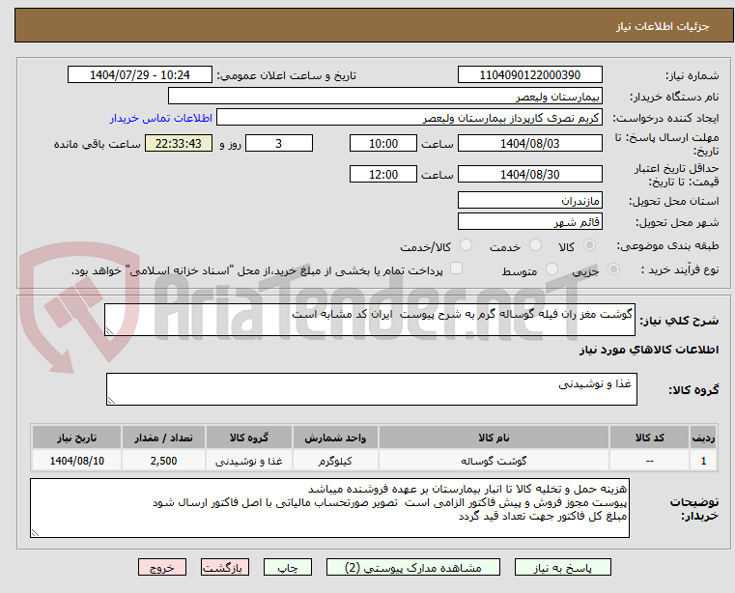This screenshot has height=593, width=735.
Task: Select the کالا radio button
Action: coord(590,245)
